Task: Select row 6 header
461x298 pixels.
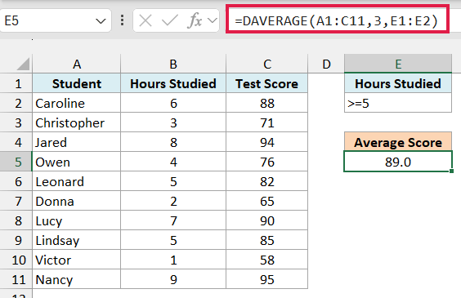Action: [x=16, y=182]
